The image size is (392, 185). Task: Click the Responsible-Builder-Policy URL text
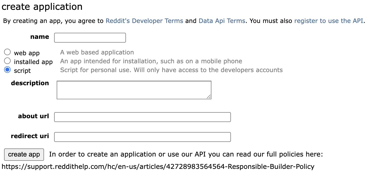point(158,167)
